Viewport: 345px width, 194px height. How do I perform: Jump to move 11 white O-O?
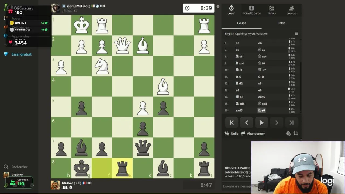(x=239, y=77)
